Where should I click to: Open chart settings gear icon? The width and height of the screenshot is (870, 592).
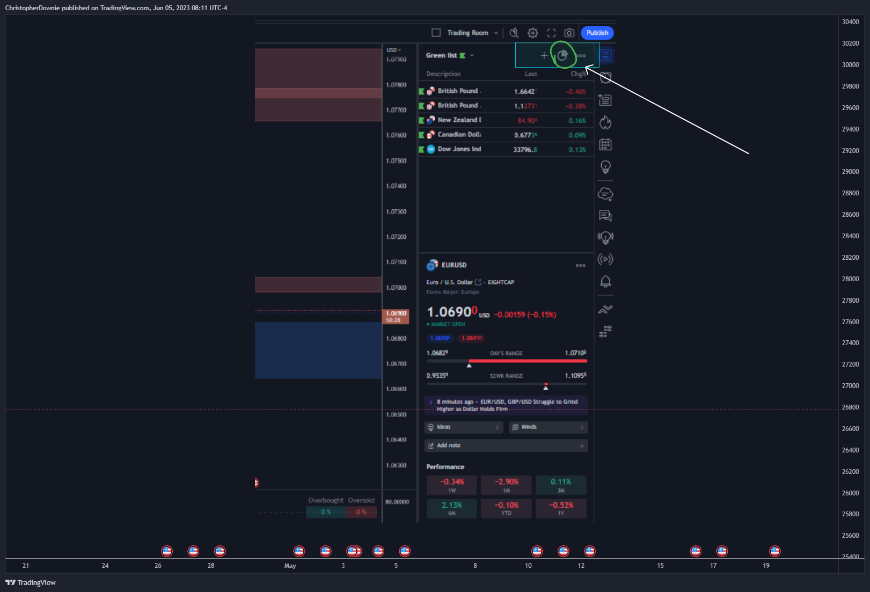tap(532, 33)
